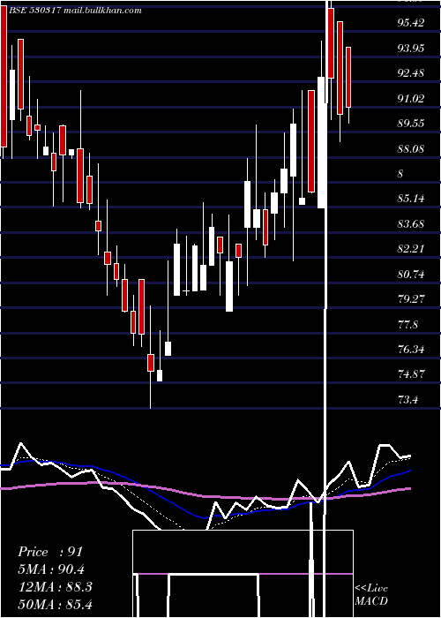The width and height of the screenshot is (441, 618).
Task: Click the 73.4 price axis label
Action: (x=407, y=400)
